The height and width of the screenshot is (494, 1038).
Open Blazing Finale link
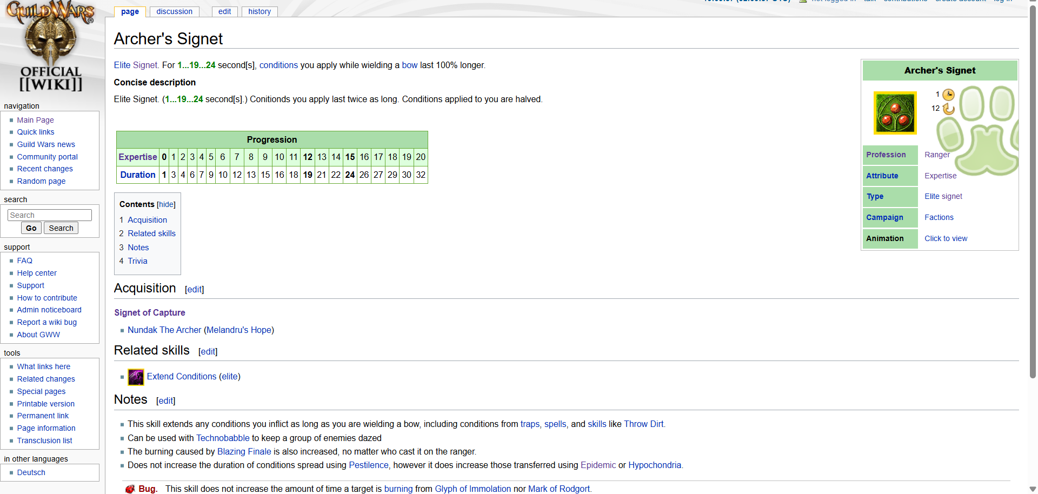(x=244, y=451)
